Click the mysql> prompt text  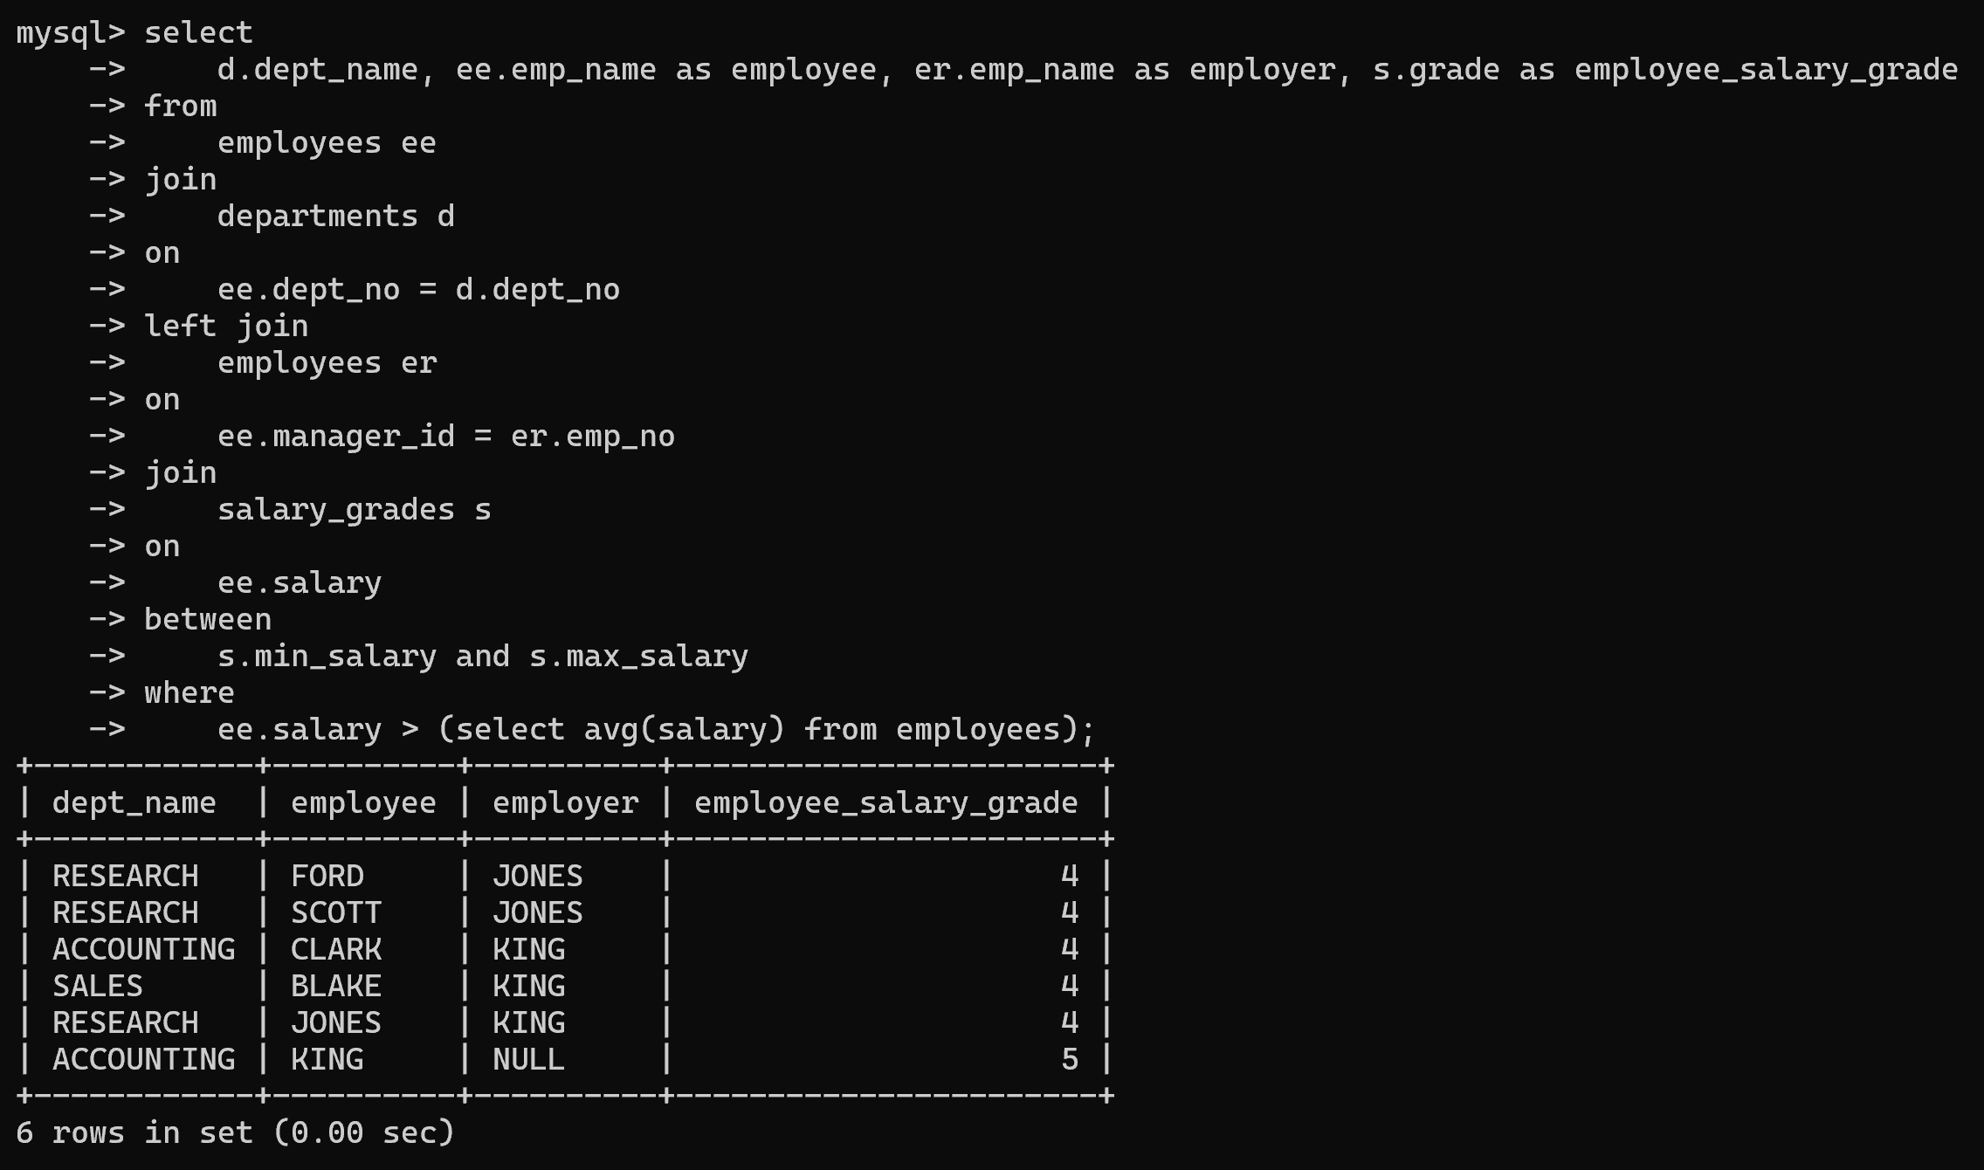coord(70,33)
